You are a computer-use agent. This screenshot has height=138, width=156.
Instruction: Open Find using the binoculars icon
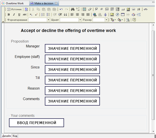point(72,9)
